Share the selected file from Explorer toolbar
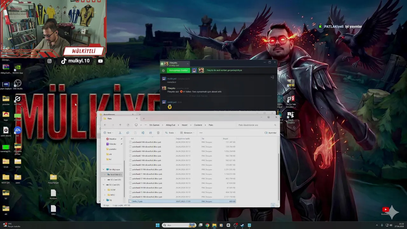The image size is (407, 229). pos(150,133)
